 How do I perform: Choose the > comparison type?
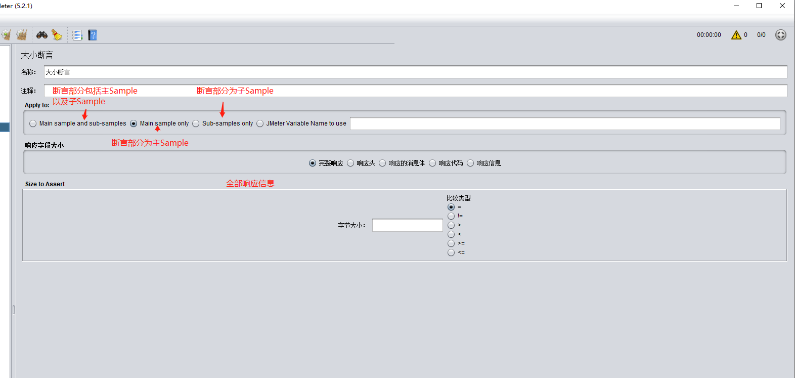[x=451, y=225]
